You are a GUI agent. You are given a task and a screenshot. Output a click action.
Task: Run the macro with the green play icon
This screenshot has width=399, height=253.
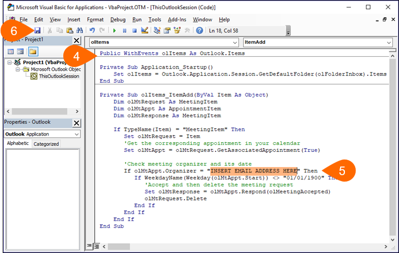click(x=115, y=30)
